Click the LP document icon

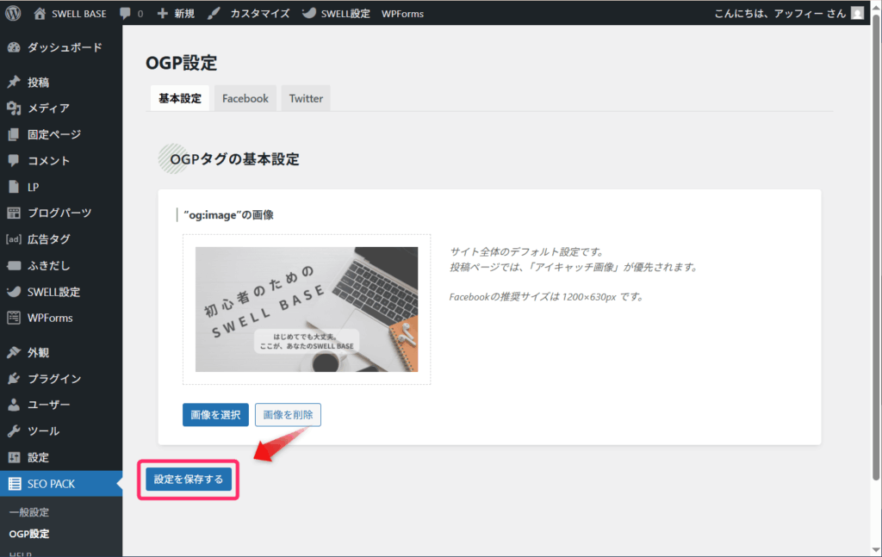14,187
